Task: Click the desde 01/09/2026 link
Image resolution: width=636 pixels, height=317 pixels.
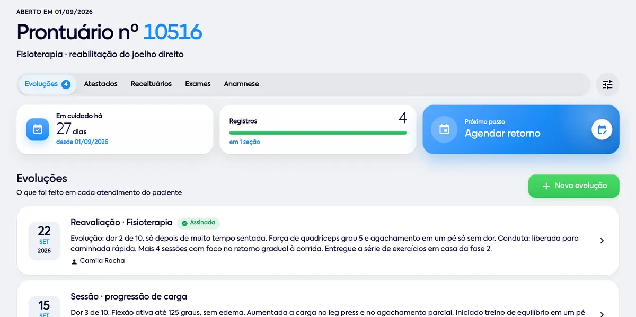Action: pyautogui.click(x=82, y=142)
